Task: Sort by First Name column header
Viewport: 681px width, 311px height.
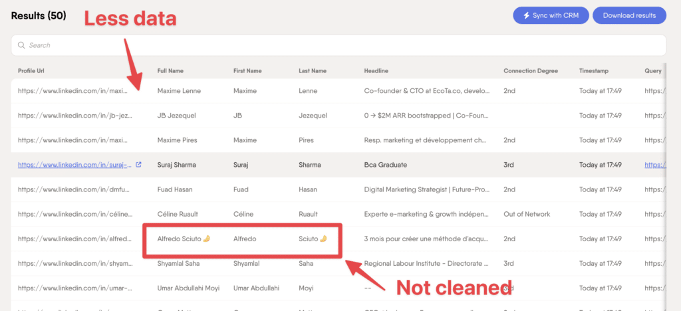Action: (x=247, y=70)
